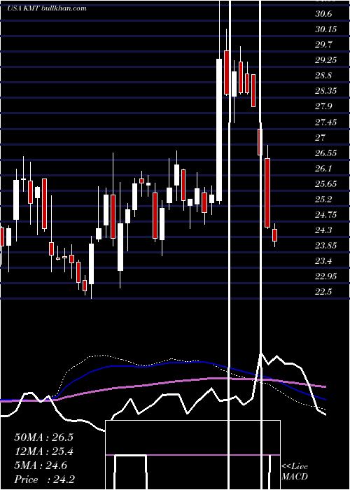Select the 26.55 price axis label
The width and height of the screenshot is (350, 490).
click(326, 153)
